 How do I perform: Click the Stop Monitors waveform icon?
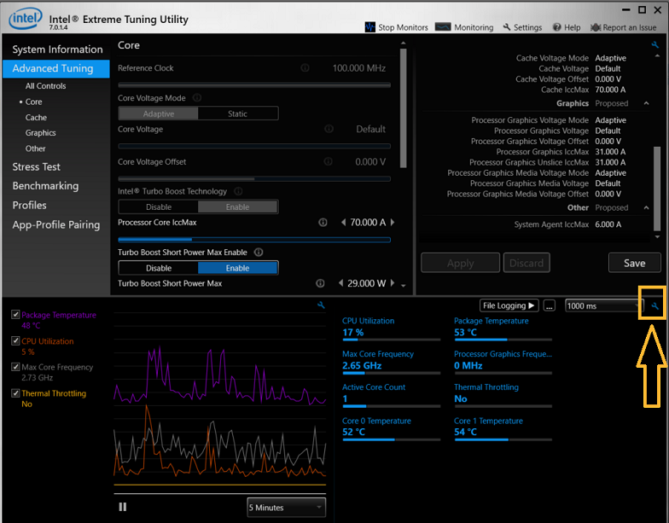tap(369, 27)
